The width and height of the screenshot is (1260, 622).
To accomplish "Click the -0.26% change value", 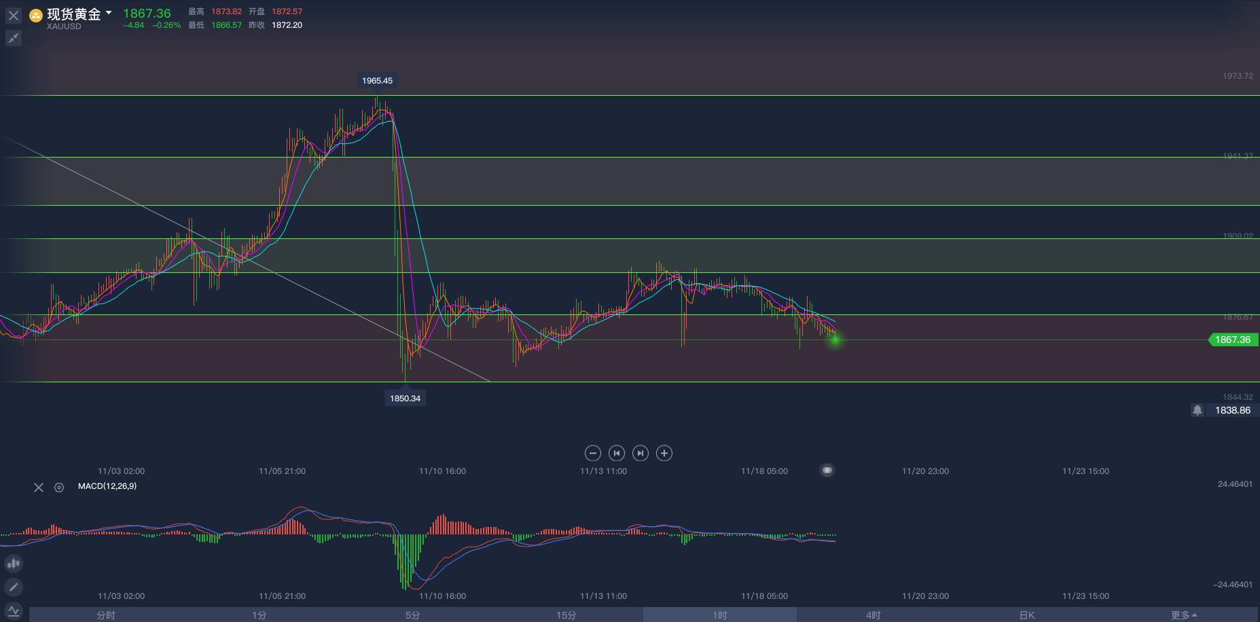I will tap(166, 25).
